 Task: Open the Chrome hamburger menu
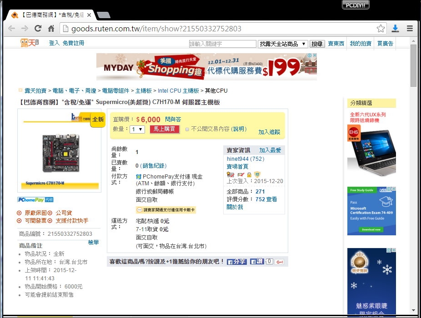coord(410,29)
